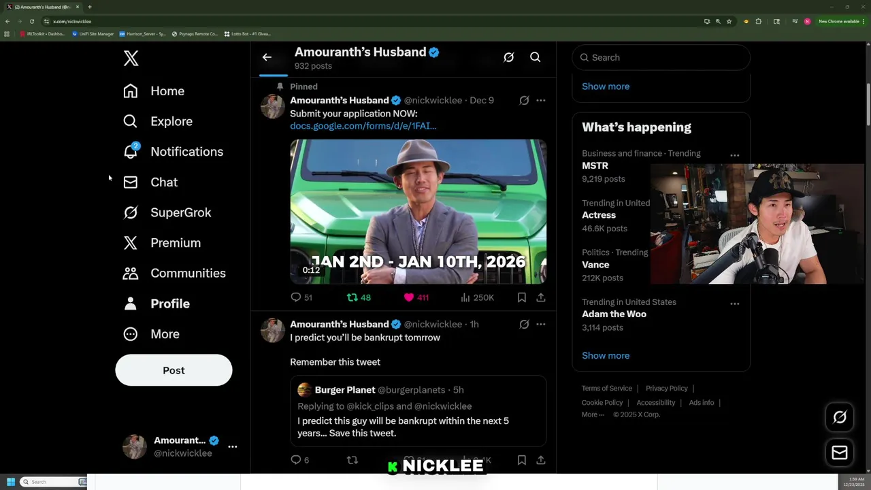Click the Search input field
The height and width of the screenshot is (490, 871).
click(x=661, y=57)
